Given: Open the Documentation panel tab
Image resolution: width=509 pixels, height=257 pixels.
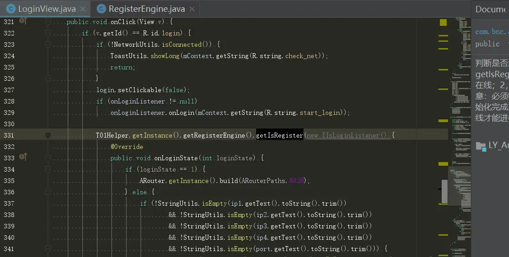Looking at the screenshot, I should [x=490, y=9].
